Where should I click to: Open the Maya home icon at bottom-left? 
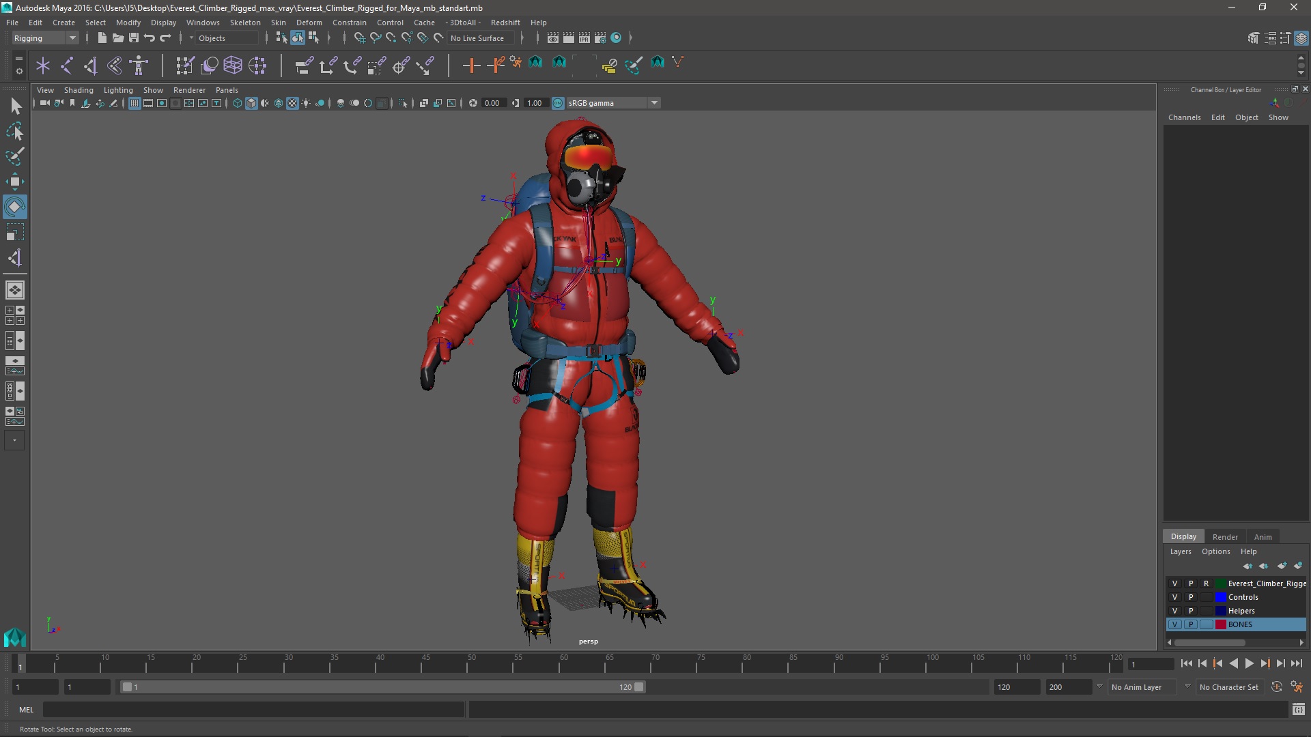(15, 637)
